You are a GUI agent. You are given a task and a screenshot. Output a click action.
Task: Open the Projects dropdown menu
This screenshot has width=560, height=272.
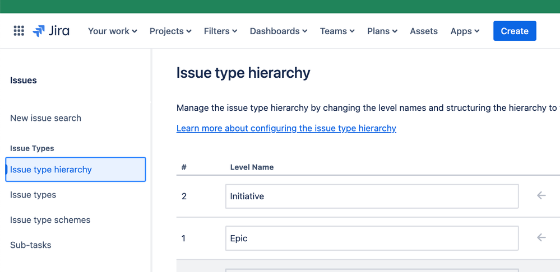(170, 31)
